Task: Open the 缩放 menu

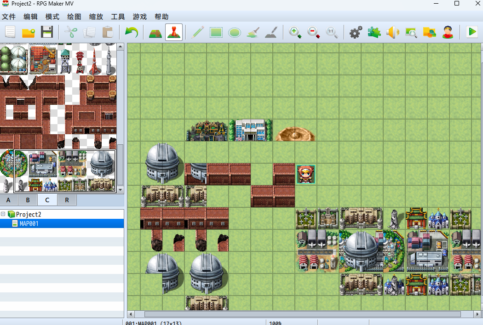Action: coord(96,17)
